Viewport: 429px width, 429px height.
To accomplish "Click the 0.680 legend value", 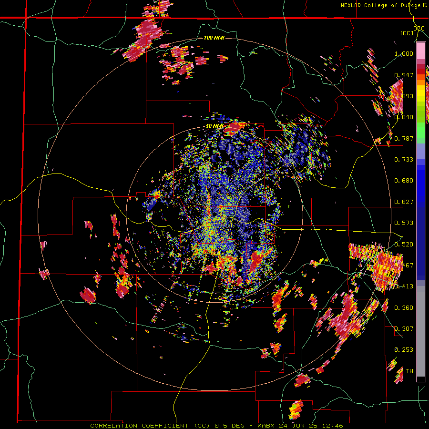I will pyautogui.click(x=404, y=181).
